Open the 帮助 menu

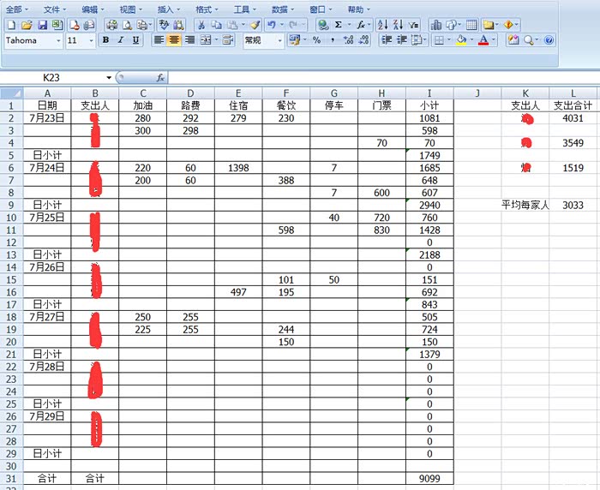358,9
